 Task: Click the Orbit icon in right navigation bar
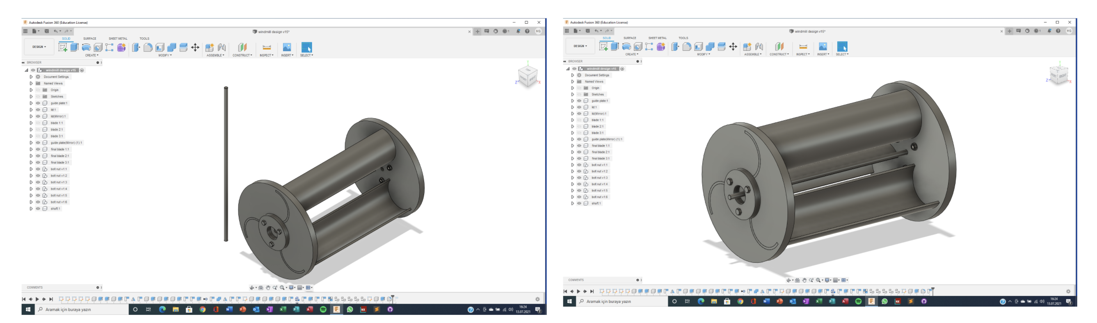pyautogui.click(x=788, y=280)
